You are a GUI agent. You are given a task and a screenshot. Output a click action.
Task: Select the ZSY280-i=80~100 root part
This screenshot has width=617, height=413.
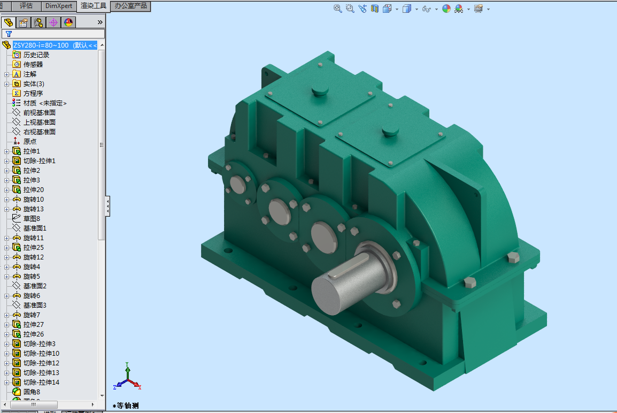click(x=55, y=45)
